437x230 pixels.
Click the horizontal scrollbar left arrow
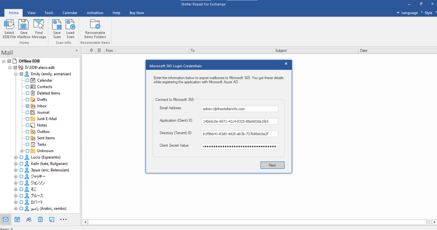click(85, 222)
